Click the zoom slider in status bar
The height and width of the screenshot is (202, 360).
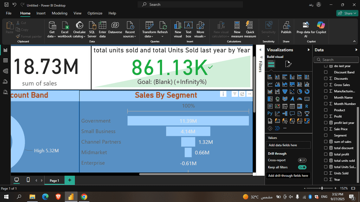[322, 188]
